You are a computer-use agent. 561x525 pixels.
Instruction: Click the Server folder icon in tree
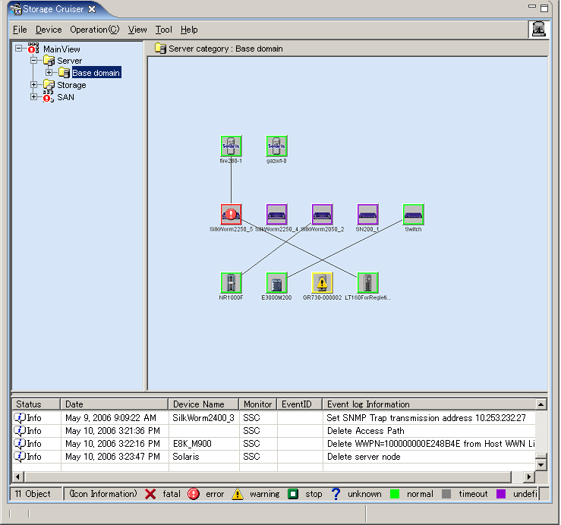pyautogui.click(x=49, y=61)
